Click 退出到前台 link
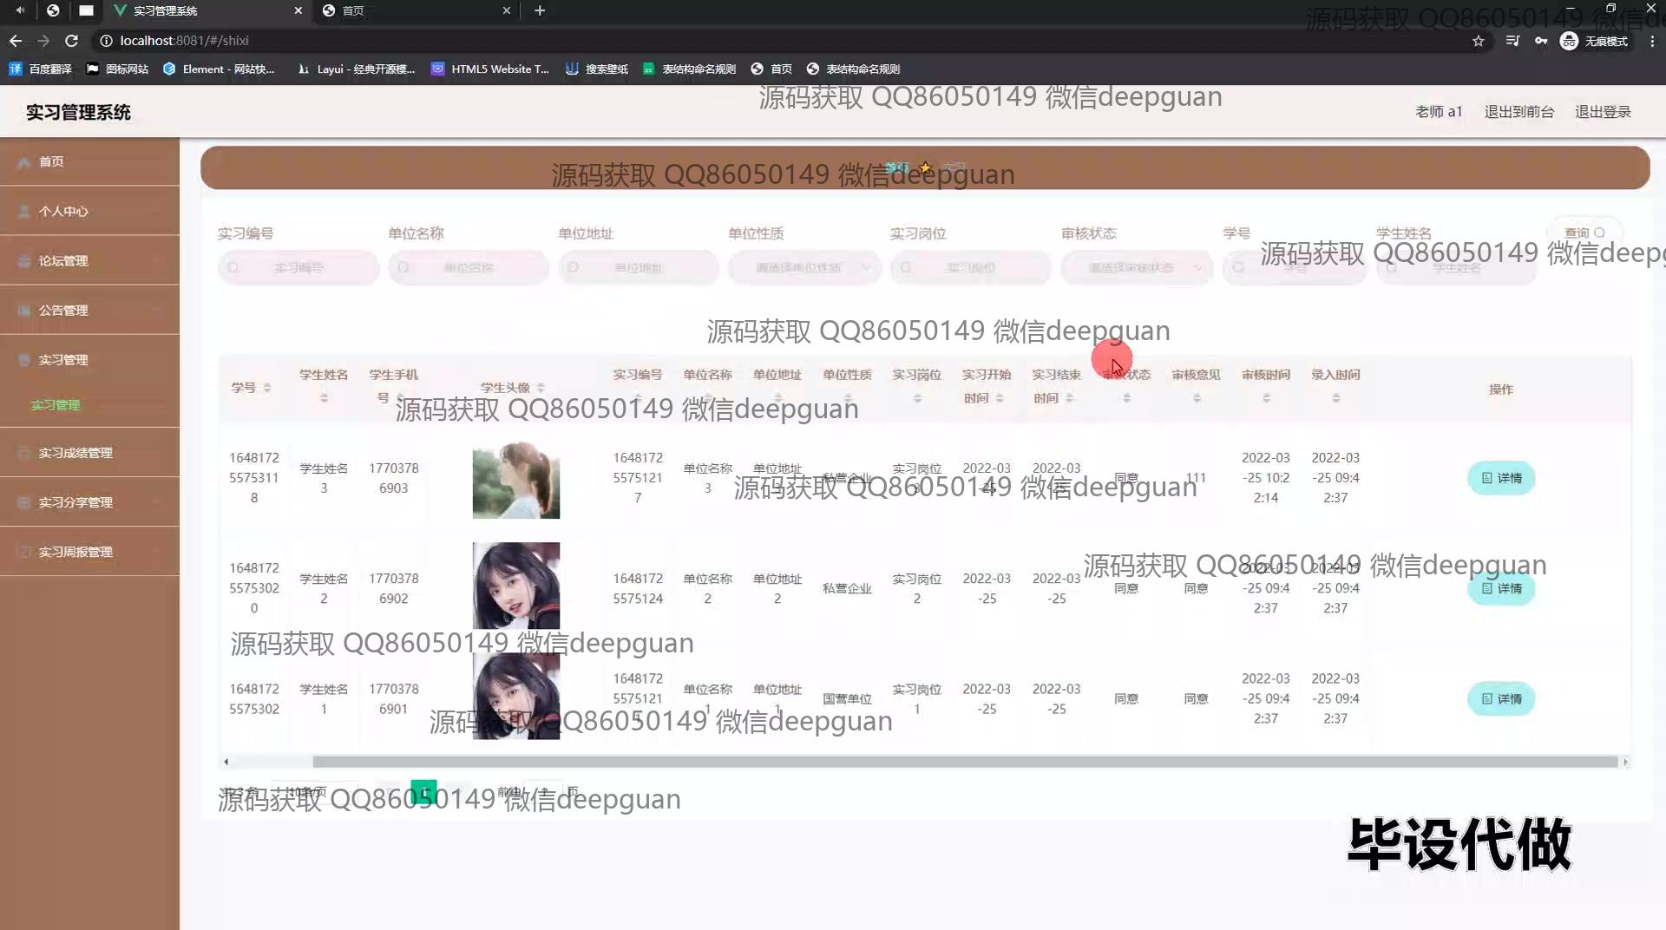The image size is (1666, 930). (1519, 112)
